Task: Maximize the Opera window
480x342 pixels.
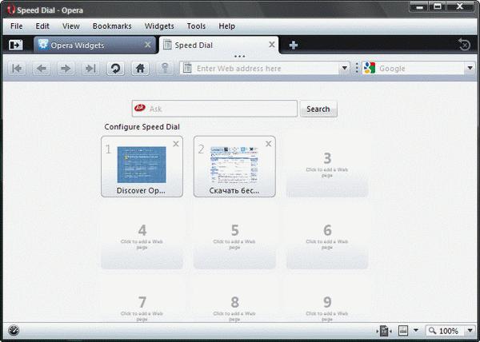Action: click(x=438, y=6)
